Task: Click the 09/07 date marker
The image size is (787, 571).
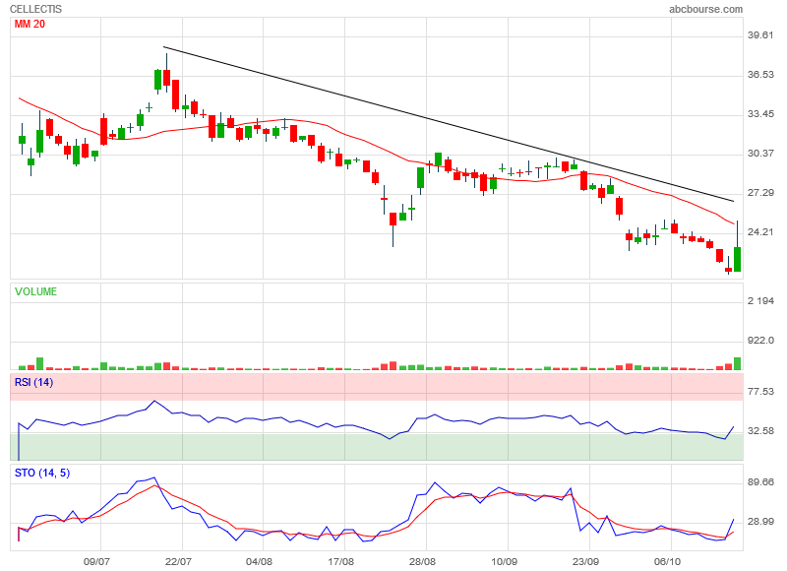Action: click(x=96, y=561)
